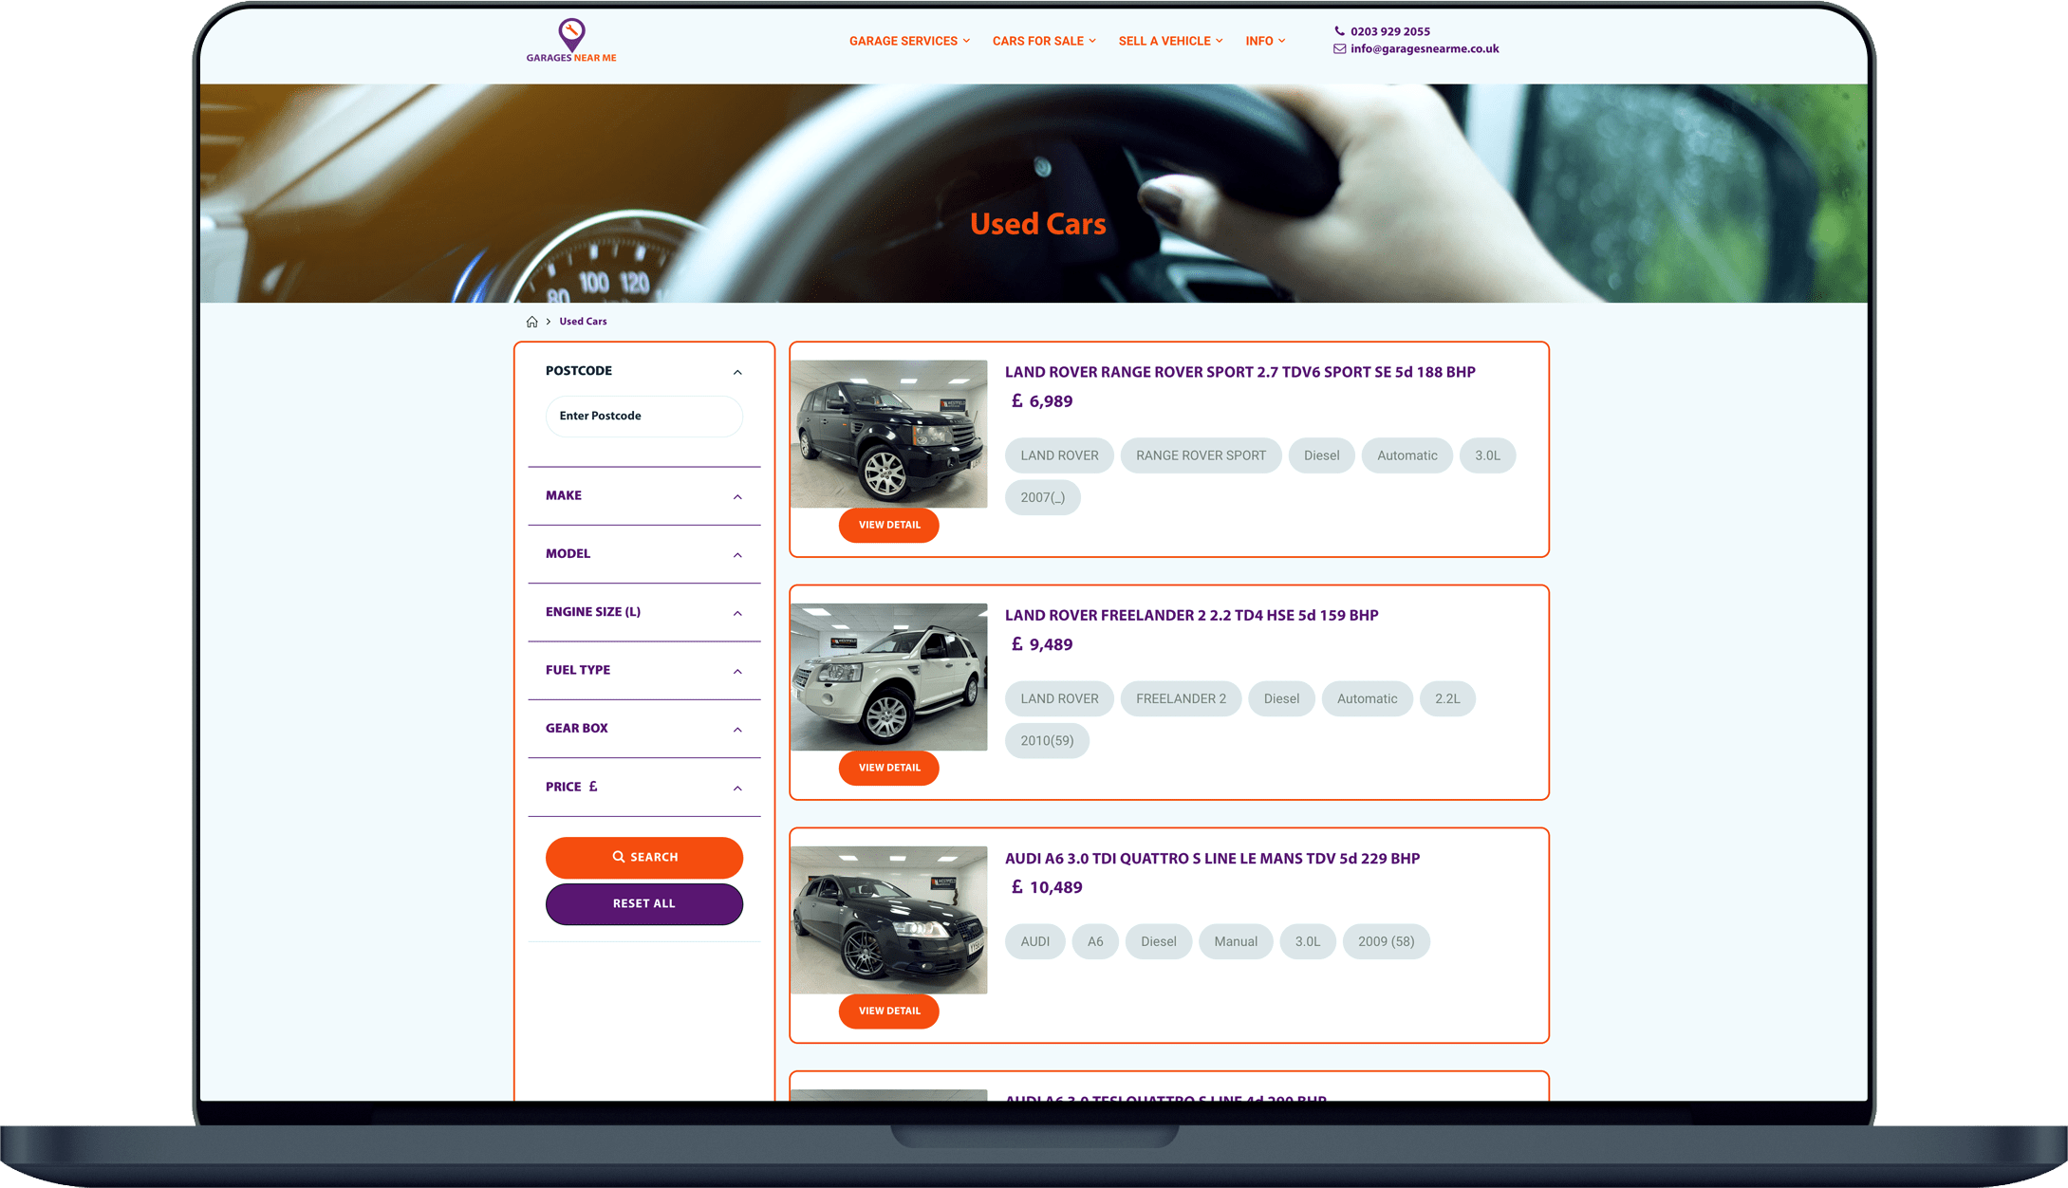Open the Land Rover Range Rover Sport title
The height and width of the screenshot is (1188, 2068).
click(x=1239, y=372)
